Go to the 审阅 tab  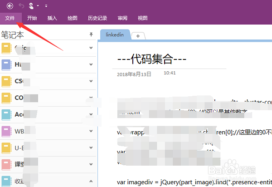122,18
